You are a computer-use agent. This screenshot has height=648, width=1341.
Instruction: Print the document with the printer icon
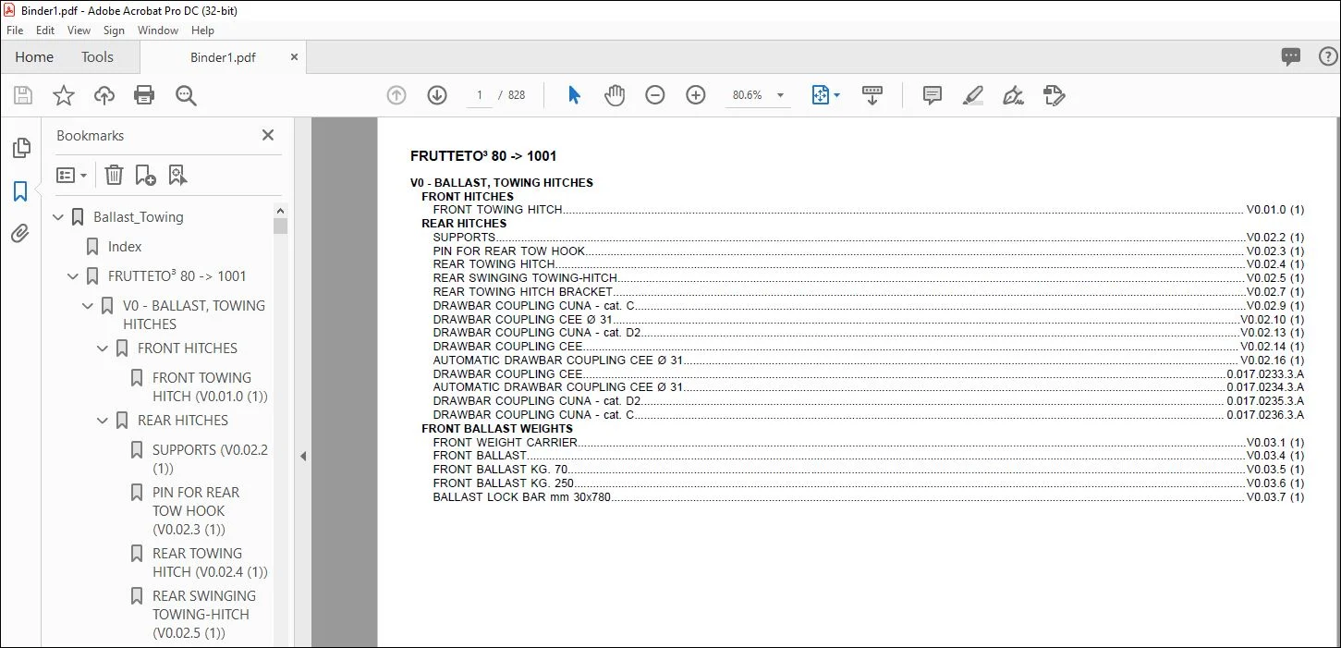coord(144,95)
